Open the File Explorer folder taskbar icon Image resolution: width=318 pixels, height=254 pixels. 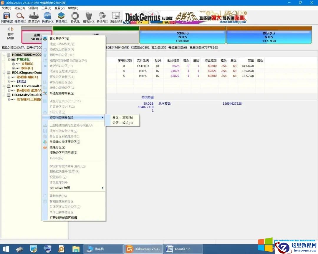76,249
